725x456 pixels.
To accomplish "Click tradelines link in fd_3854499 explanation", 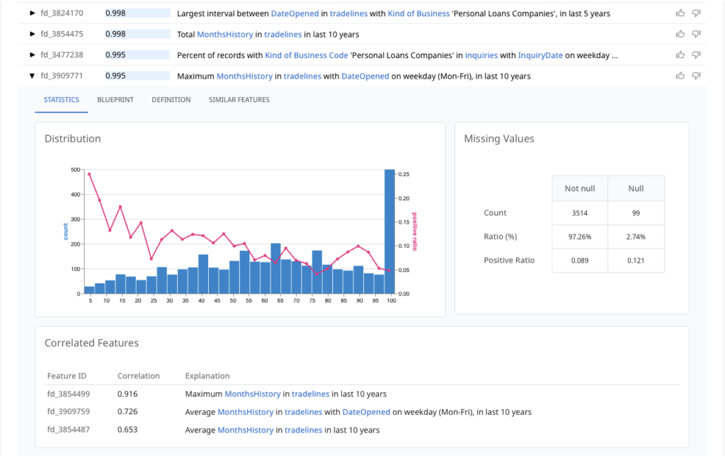I will pos(311,394).
